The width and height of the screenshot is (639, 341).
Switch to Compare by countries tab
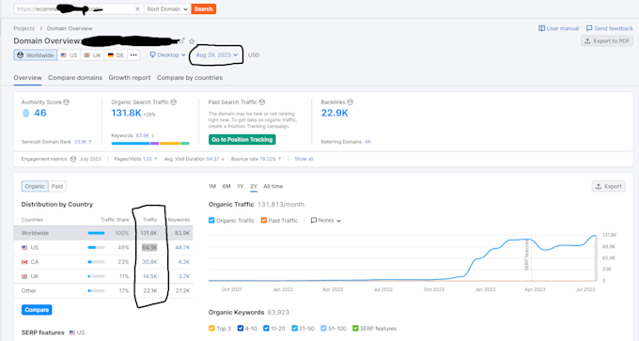click(x=190, y=78)
